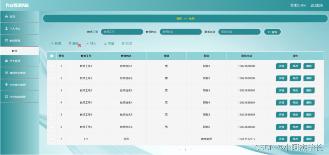329x155 pixels.
Task: Click phone number 13612512512
Action: coord(247,139)
